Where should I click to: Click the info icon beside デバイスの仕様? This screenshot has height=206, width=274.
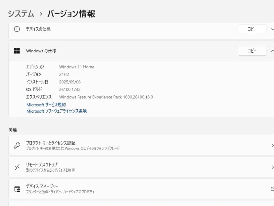click(17, 29)
